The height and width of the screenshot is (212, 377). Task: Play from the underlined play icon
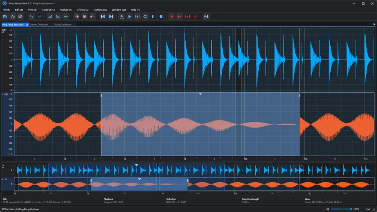(x=122, y=16)
